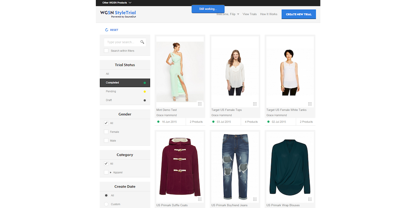The width and height of the screenshot is (416, 208).
Task: Check the Apparel category checkbox
Action: click(106, 172)
